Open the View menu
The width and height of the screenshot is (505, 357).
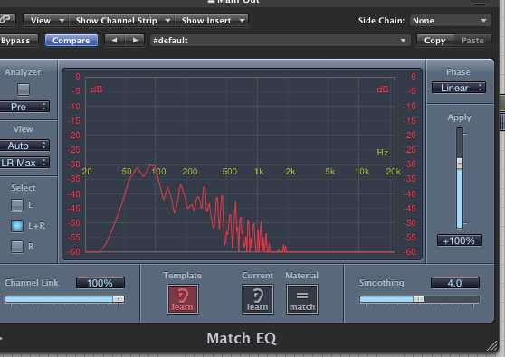(x=46, y=21)
